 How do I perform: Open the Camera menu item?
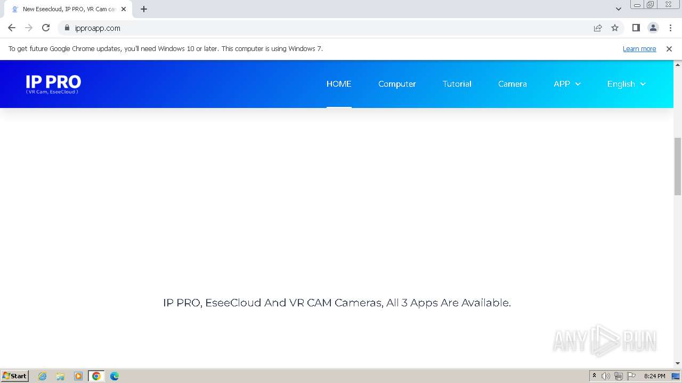pyautogui.click(x=513, y=84)
